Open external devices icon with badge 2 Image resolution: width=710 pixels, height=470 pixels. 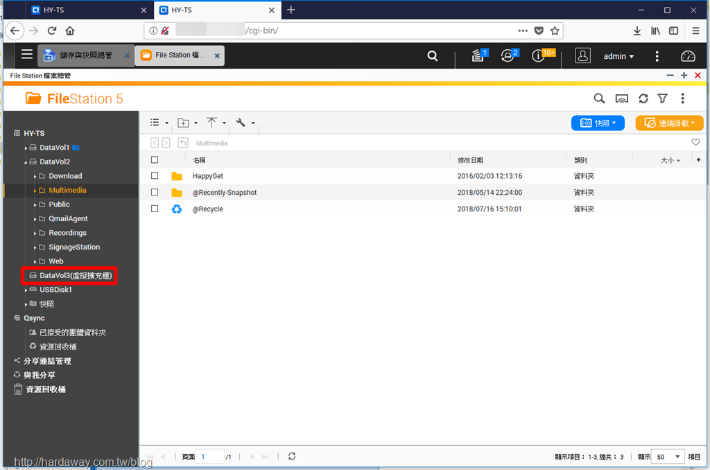click(509, 55)
